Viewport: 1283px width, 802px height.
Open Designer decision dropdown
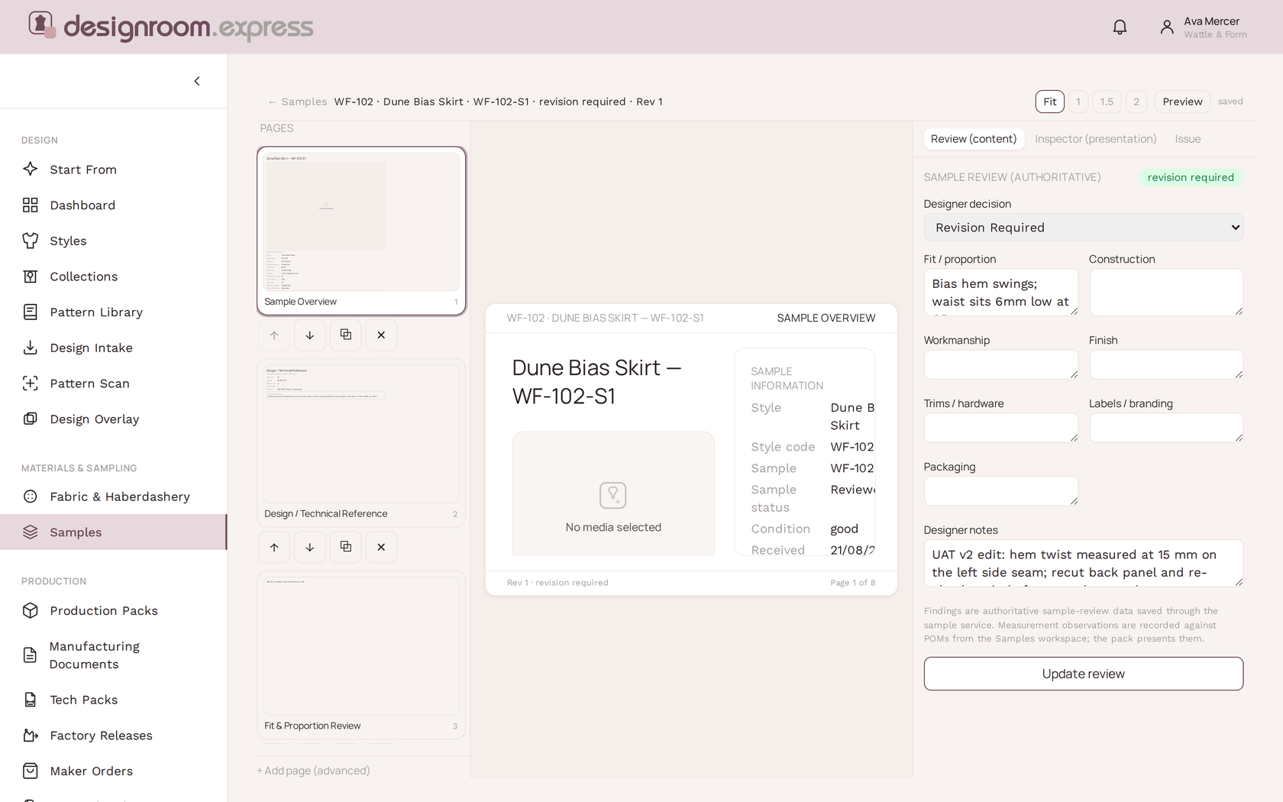[x=1083, y=228]
